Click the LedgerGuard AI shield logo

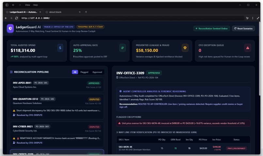coord(10,28)
